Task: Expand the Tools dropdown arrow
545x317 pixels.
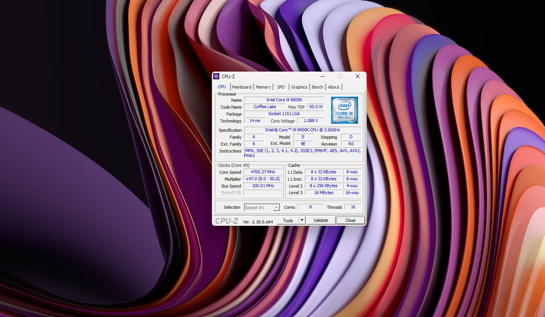Action: (302, 220)
